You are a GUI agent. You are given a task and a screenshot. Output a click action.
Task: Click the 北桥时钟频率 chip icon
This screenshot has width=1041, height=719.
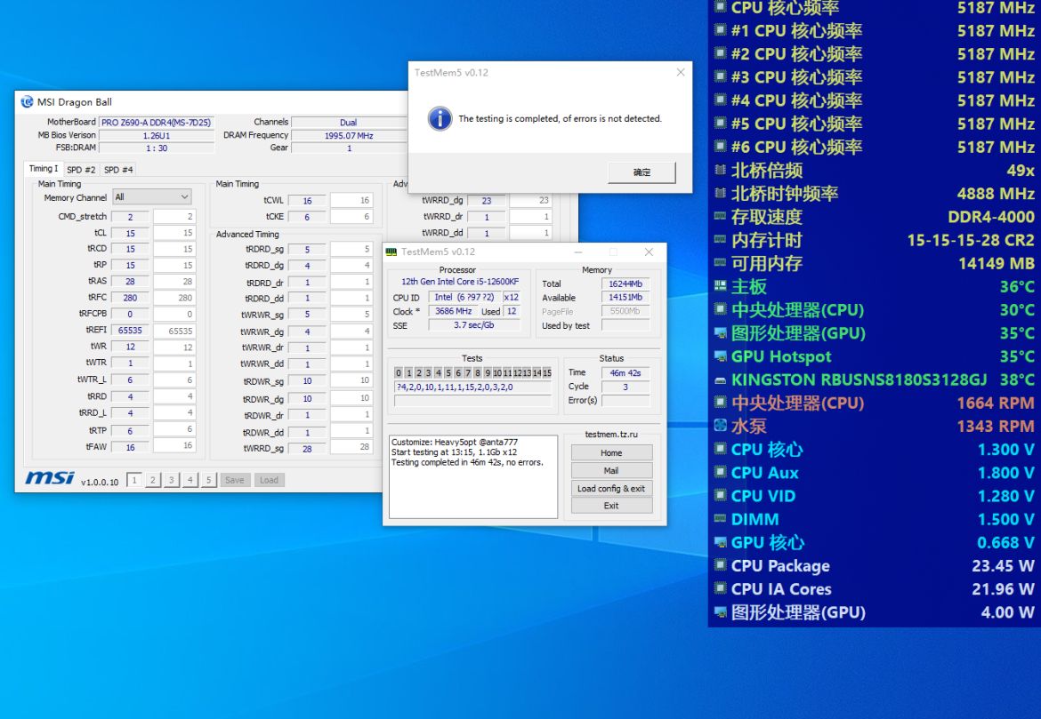point(720,193)
